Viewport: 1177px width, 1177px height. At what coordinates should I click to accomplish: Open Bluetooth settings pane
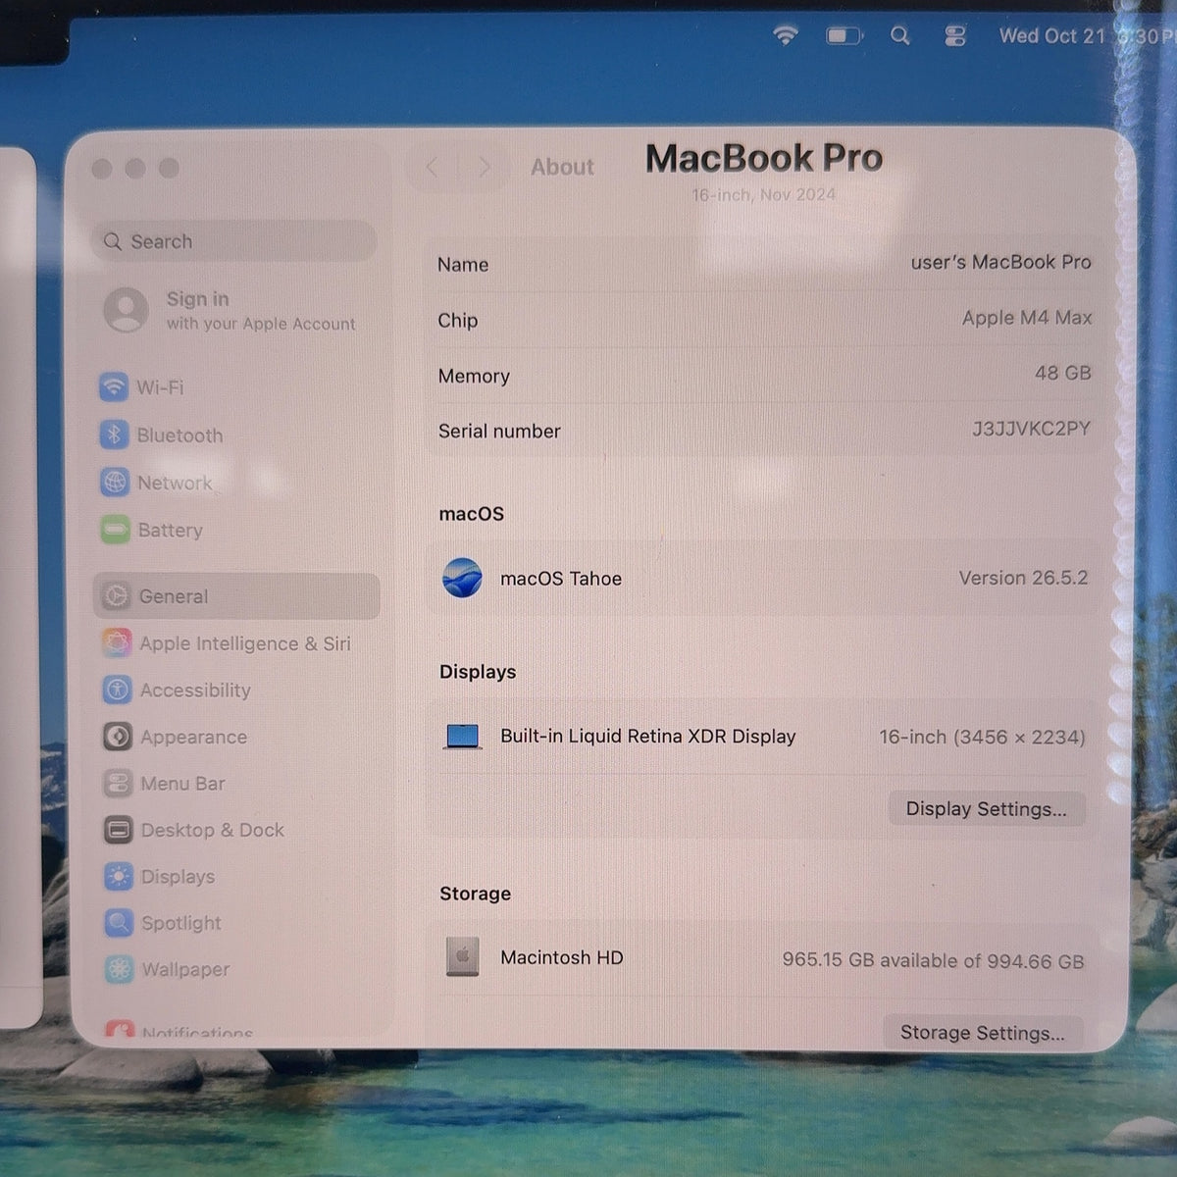[162, 435]
